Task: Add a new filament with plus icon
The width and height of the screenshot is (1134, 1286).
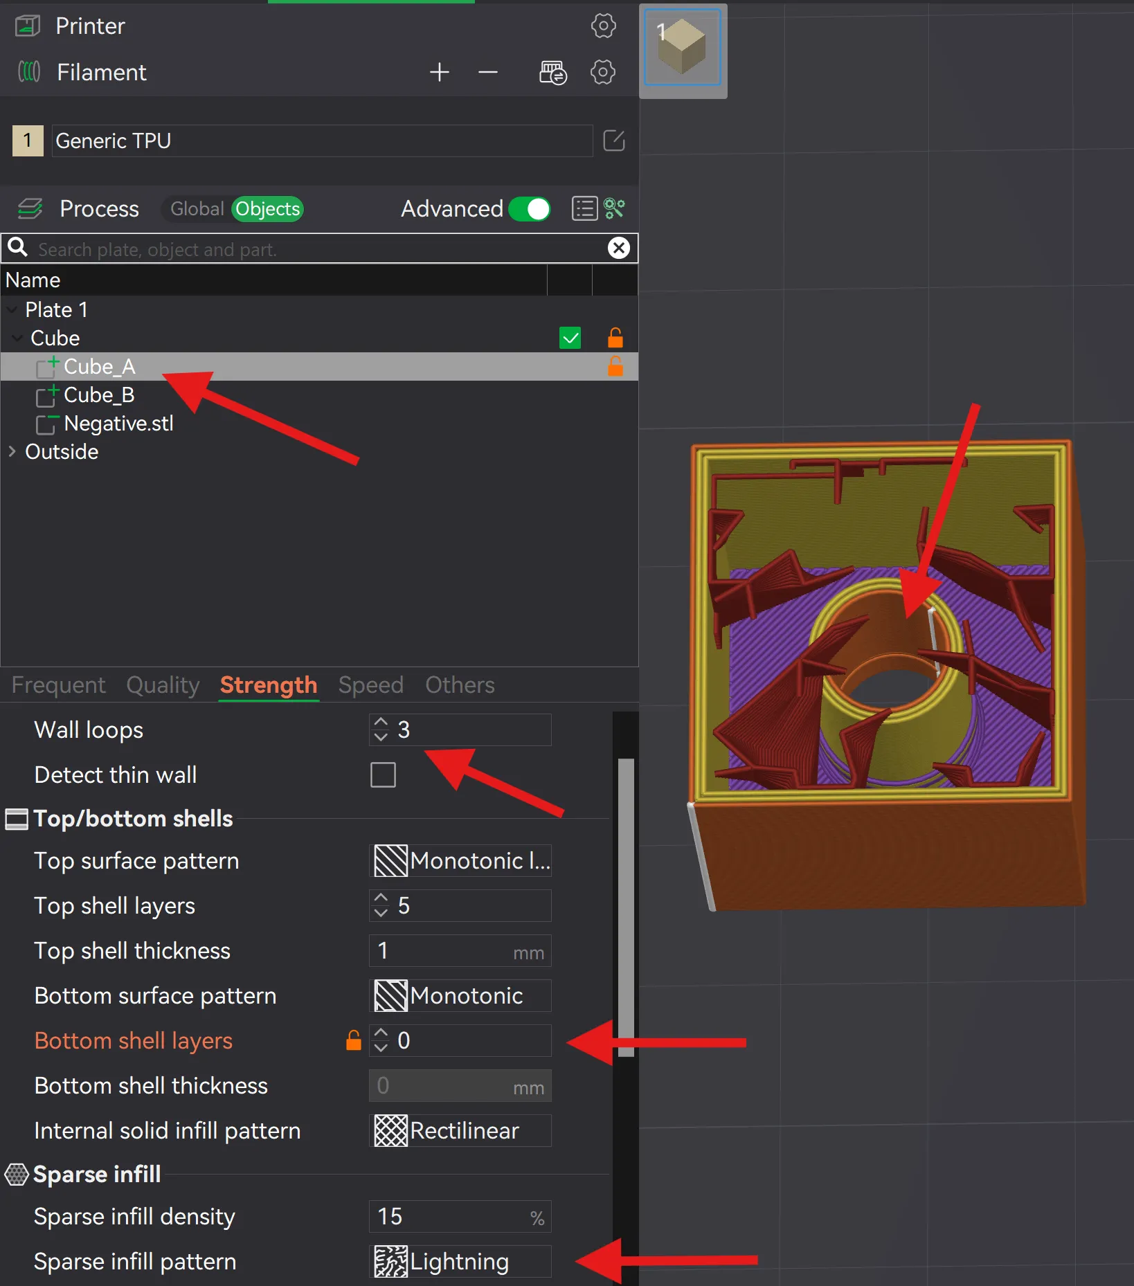Action: coord(439,72)
